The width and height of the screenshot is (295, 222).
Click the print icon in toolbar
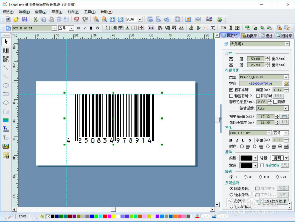(x=167, y=19)
